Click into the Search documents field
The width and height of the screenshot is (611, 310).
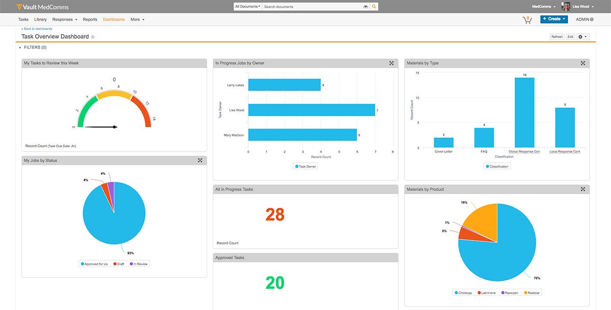coord(311,7)
